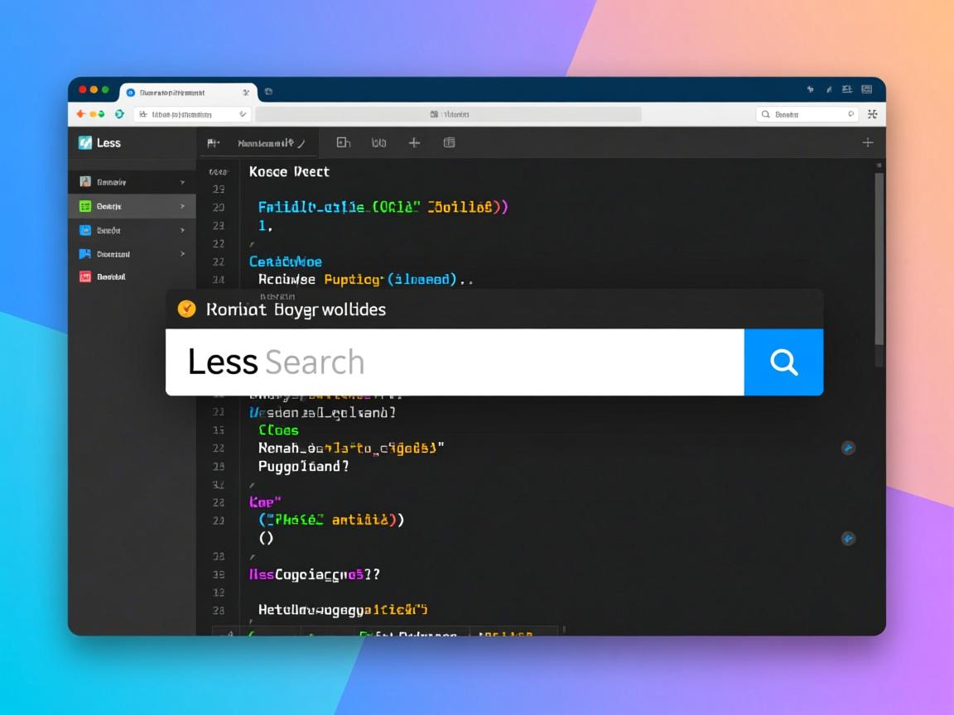Click the orange checkmark icon in popup header

point(187,309)
